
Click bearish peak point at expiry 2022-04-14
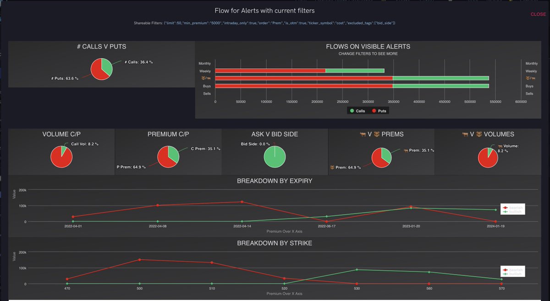pos(242,202)
